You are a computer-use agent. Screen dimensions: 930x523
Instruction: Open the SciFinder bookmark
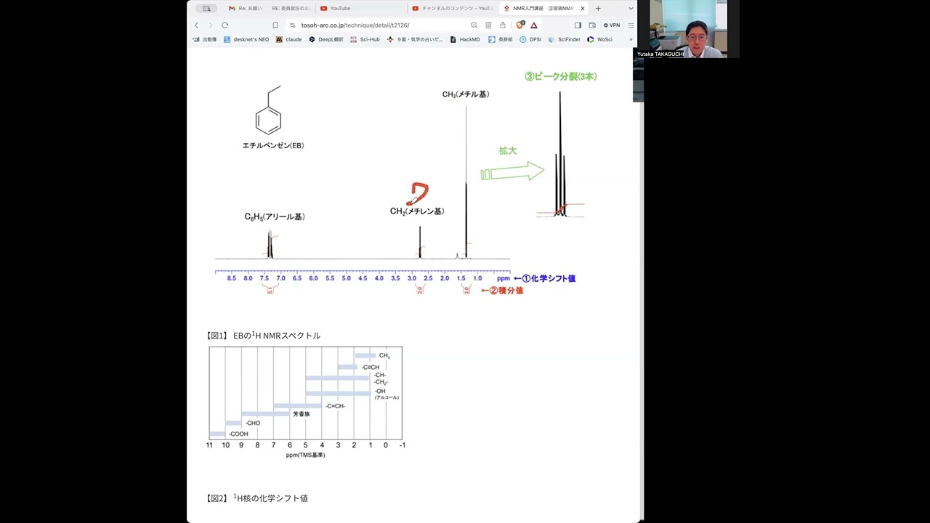tap(565, 39)
